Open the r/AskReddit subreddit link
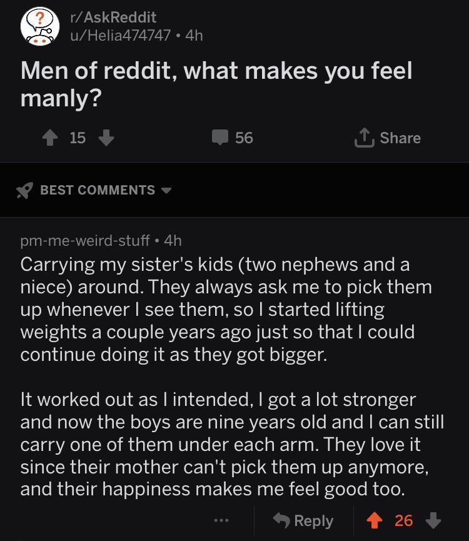This screenshot has width=469, height=541. [x=113, y=18]
